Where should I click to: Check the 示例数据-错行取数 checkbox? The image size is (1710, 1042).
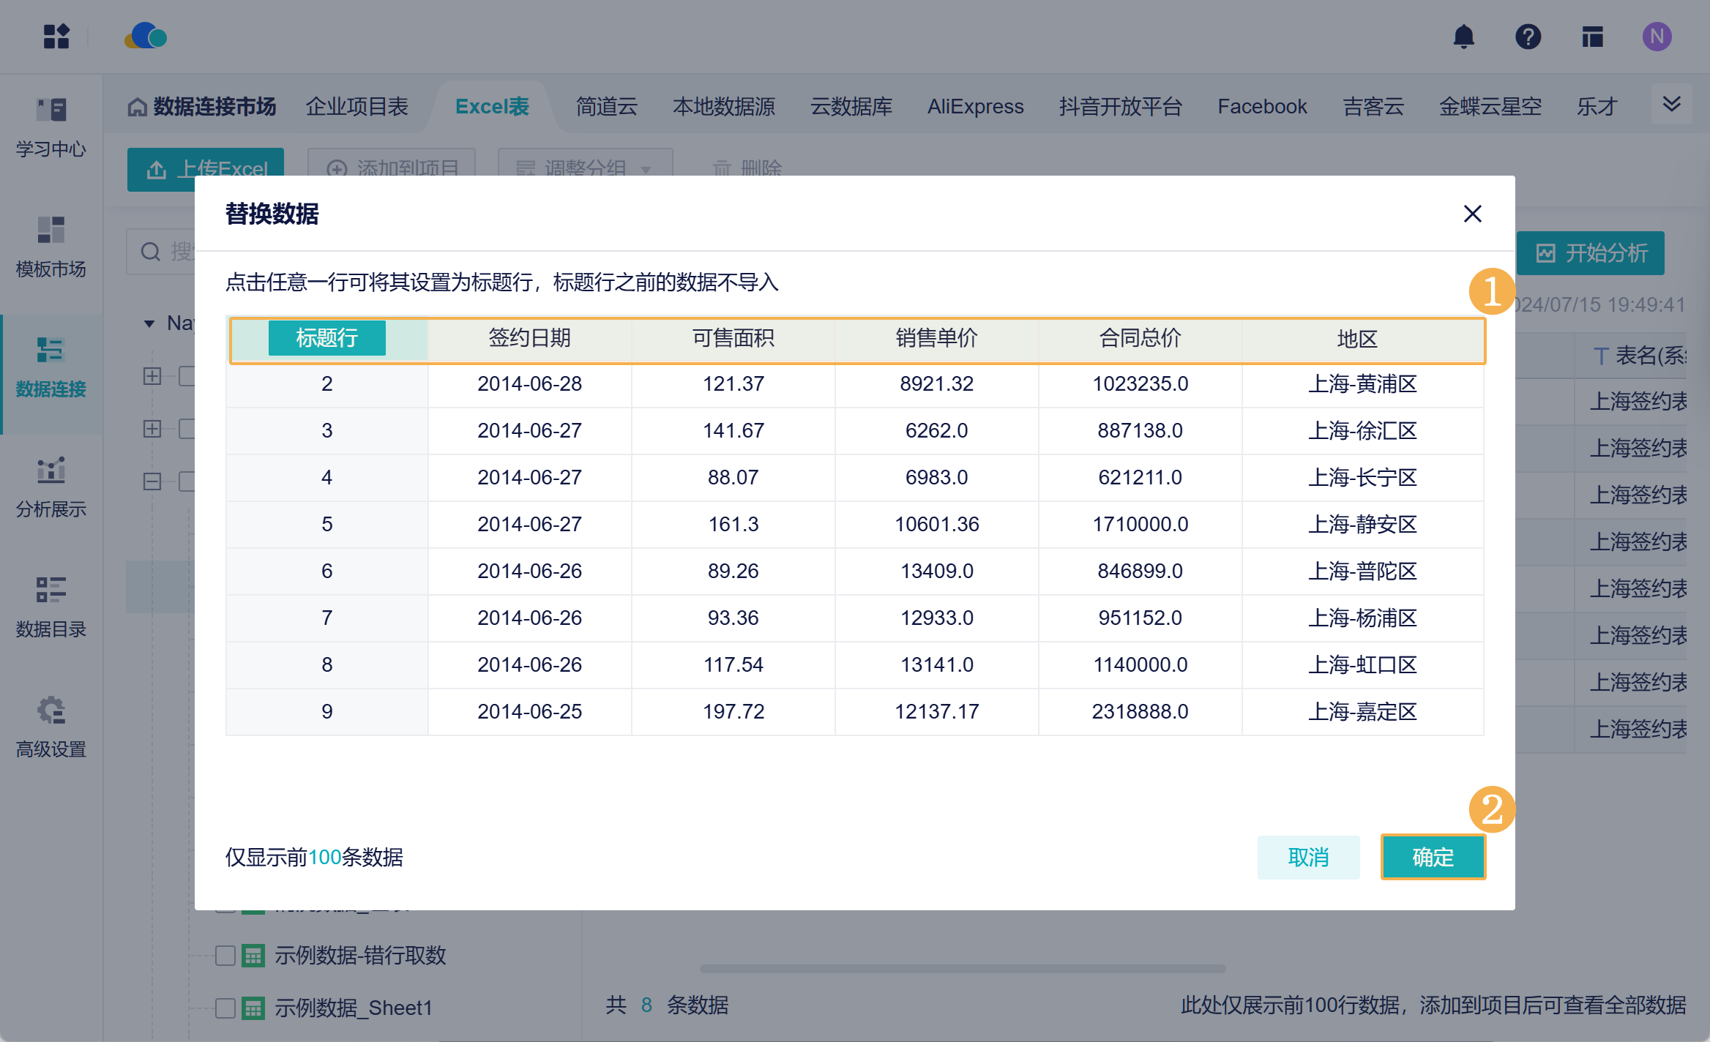coord(225,955)
